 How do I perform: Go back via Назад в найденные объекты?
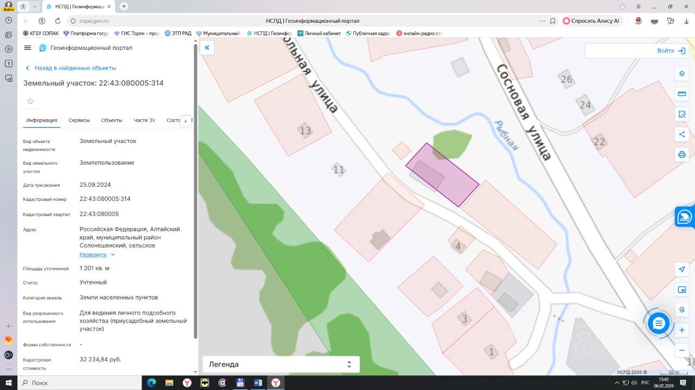[71, 68]
